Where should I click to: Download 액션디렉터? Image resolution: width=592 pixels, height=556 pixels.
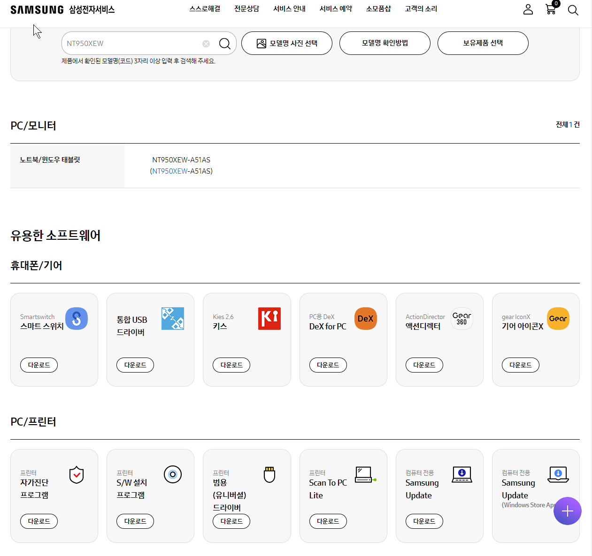click(x=424, y=365)
